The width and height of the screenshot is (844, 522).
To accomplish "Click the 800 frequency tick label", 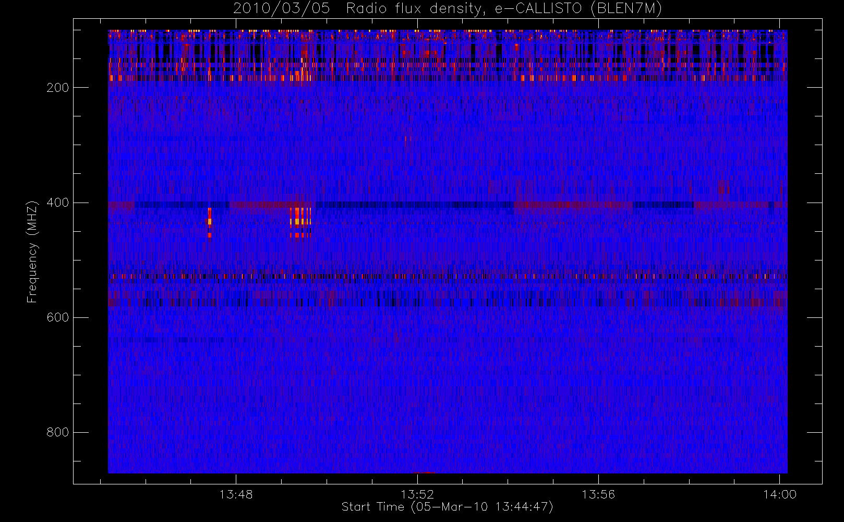I will click(58, 432).
